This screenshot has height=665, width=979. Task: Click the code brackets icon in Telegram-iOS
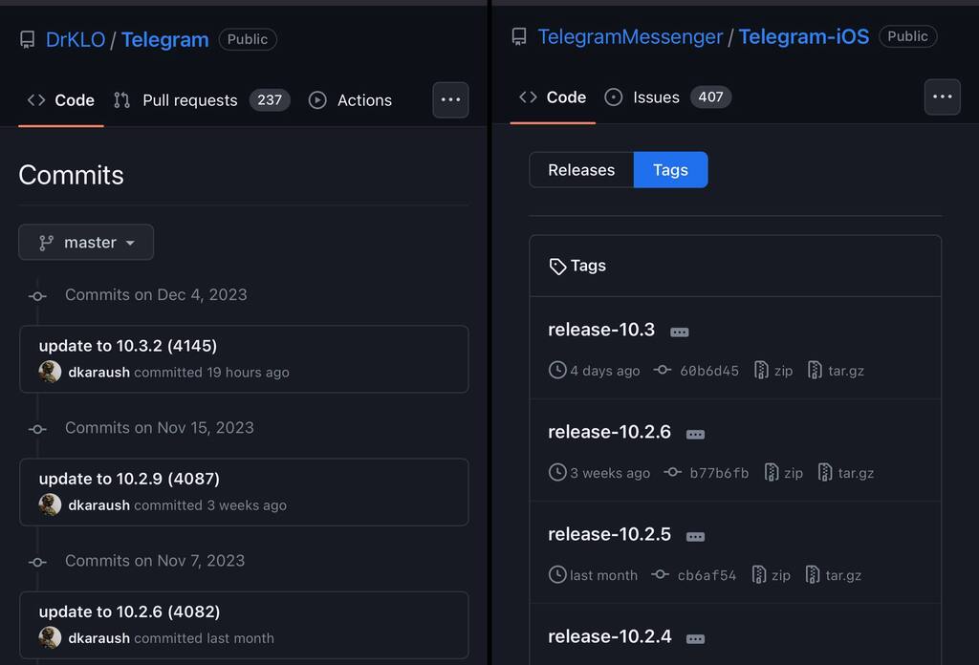pyautogui.click(x=528, y=97)
